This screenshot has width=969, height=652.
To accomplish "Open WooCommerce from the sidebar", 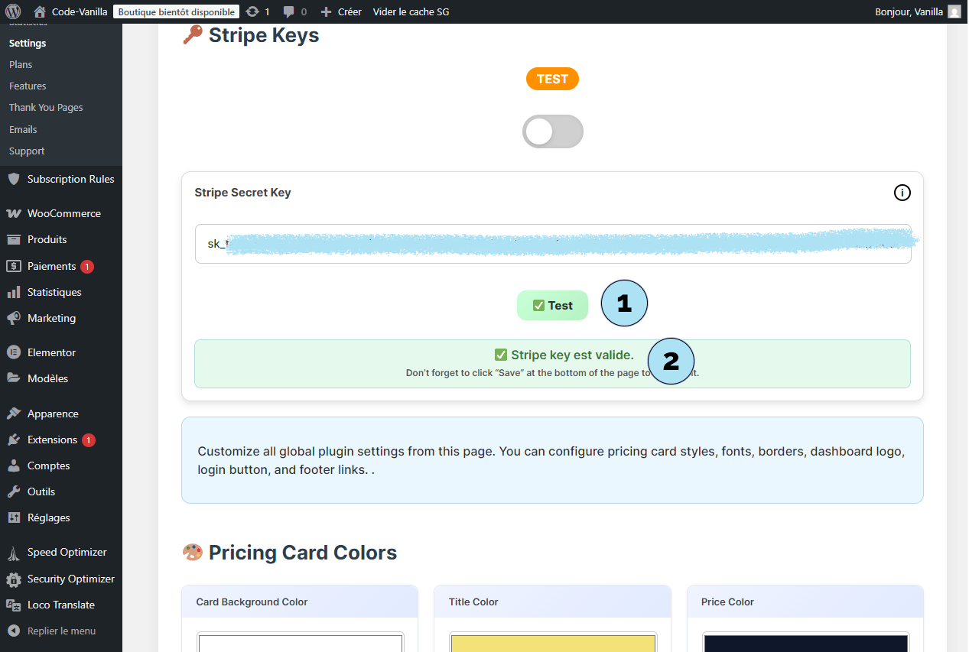I will [63, 213].
